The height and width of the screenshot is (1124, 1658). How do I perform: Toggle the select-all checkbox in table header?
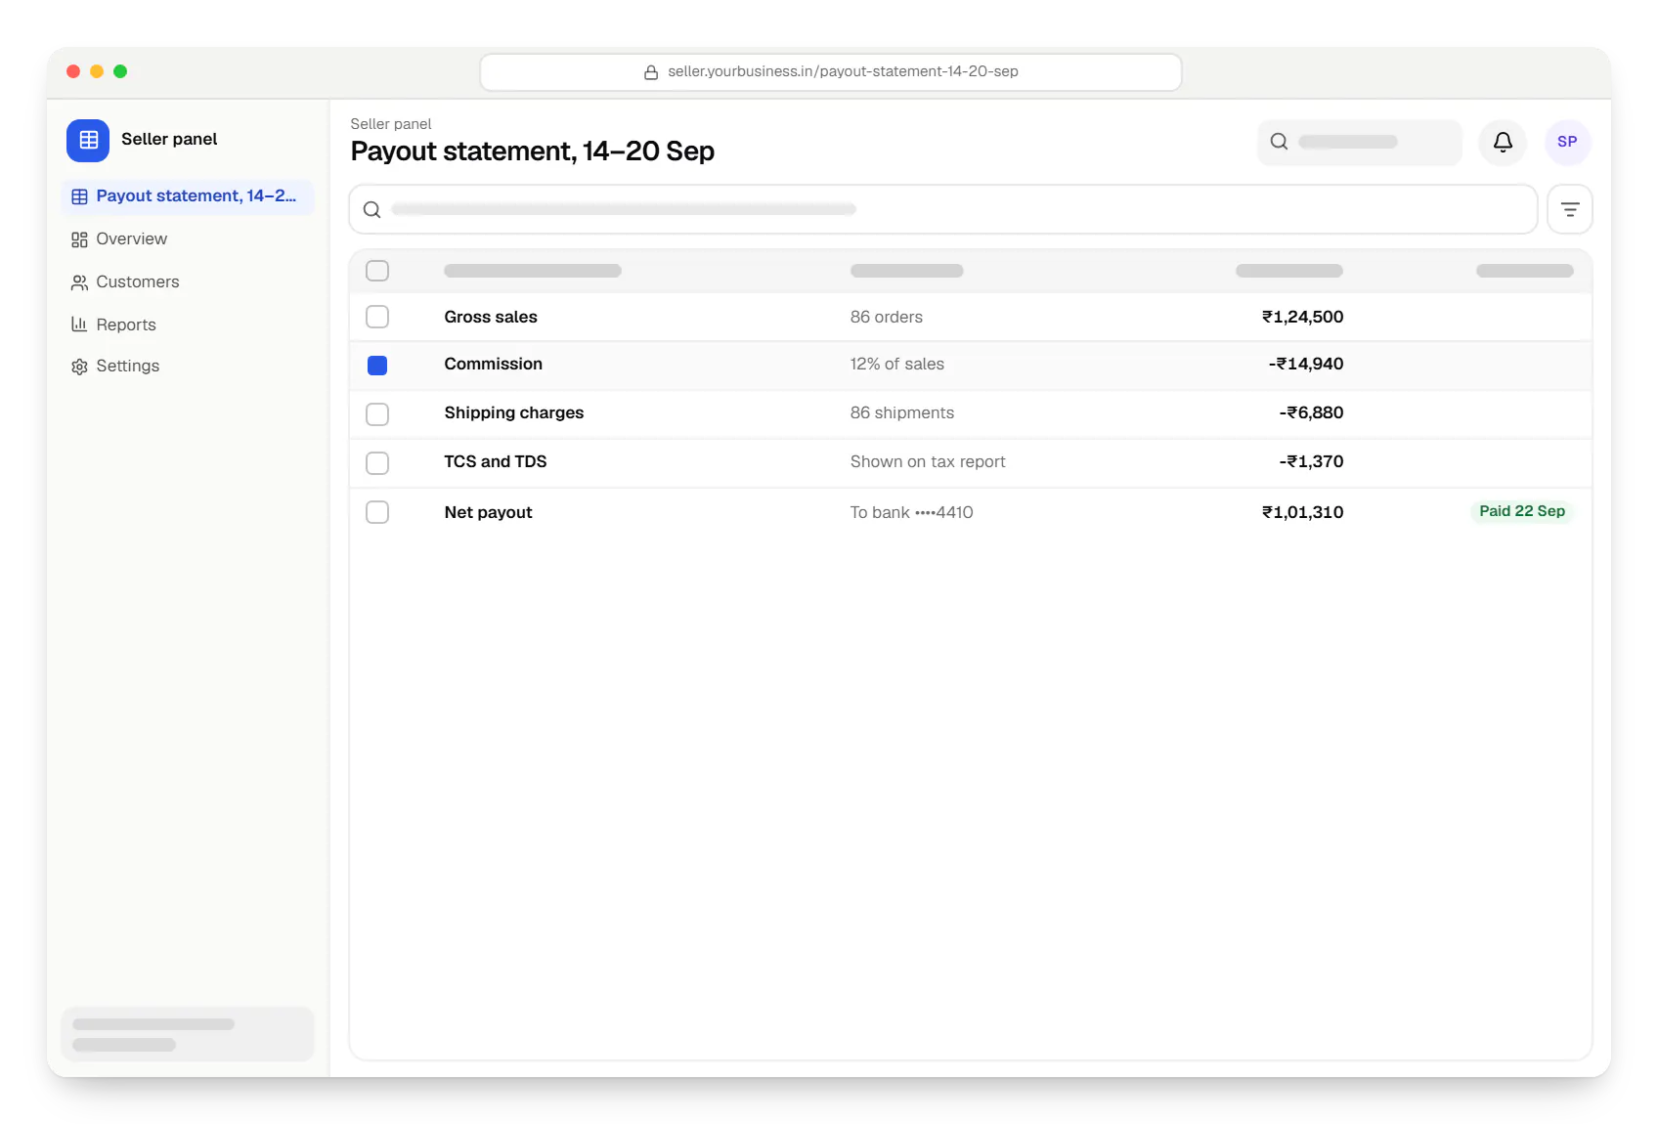(x=377, y=271)
